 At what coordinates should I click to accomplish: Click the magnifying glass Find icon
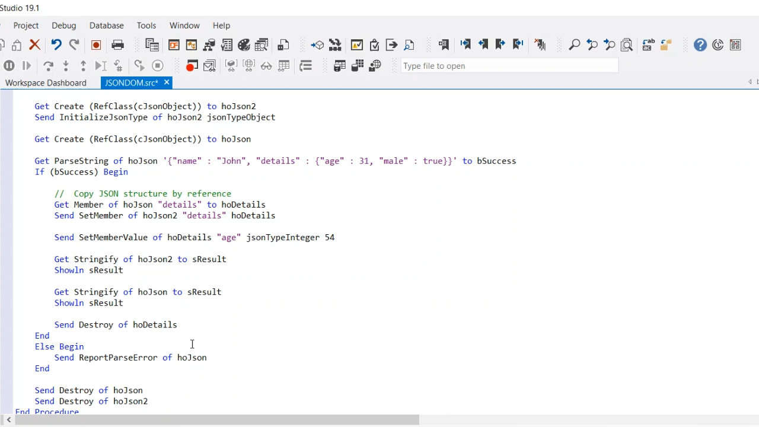tap(574, 45)
